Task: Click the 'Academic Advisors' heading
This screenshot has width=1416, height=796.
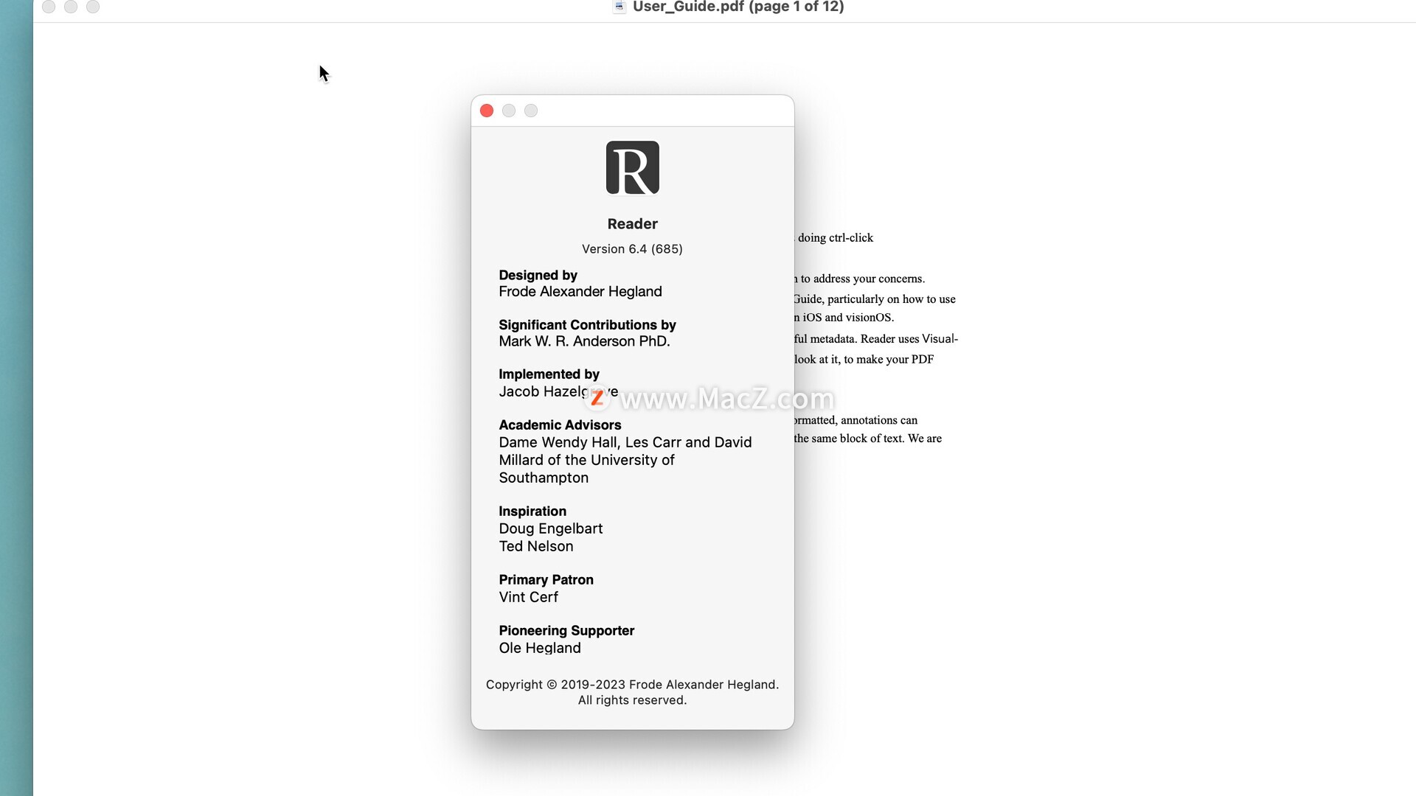Action: 560,425
